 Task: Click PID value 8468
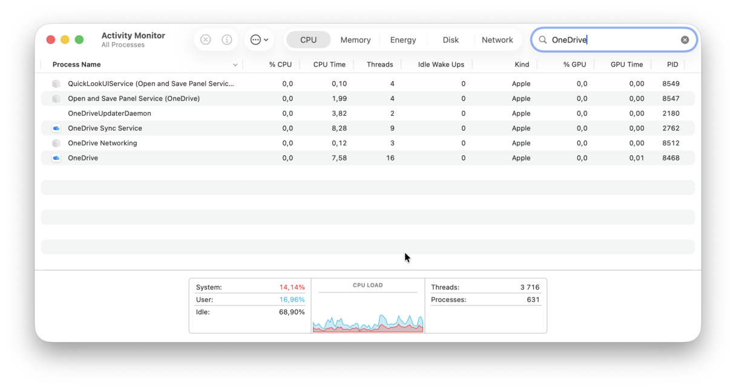pos(671,158)
